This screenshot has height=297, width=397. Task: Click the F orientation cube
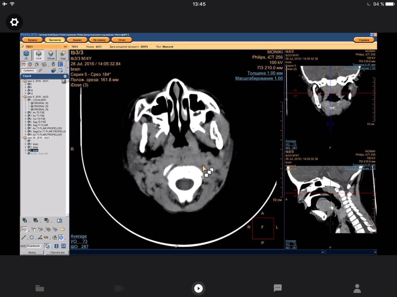pyautogui.click(x=263, y=228)
